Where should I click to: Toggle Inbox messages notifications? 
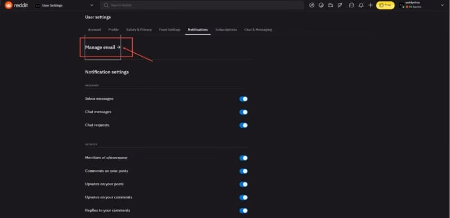click(244, 99)
